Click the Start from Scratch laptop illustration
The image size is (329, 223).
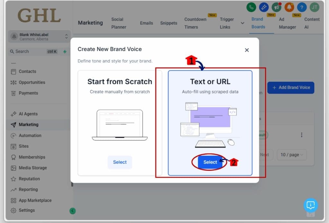point(120,125)
